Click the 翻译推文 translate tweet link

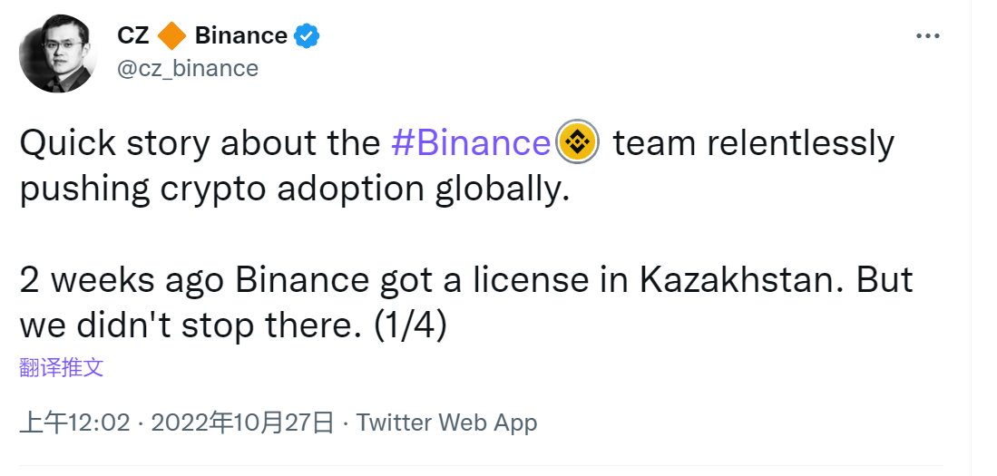point(61,367)
